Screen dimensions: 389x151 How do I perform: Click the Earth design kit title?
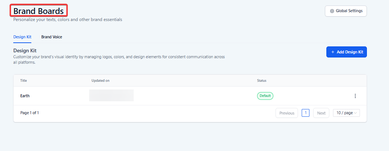click(x=25, y=96)
